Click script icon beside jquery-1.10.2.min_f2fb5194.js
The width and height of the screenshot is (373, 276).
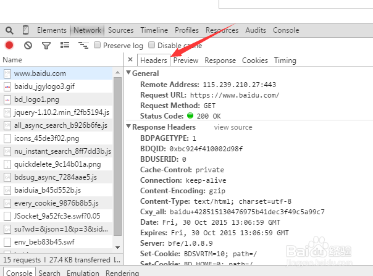[x=7, y=112]
